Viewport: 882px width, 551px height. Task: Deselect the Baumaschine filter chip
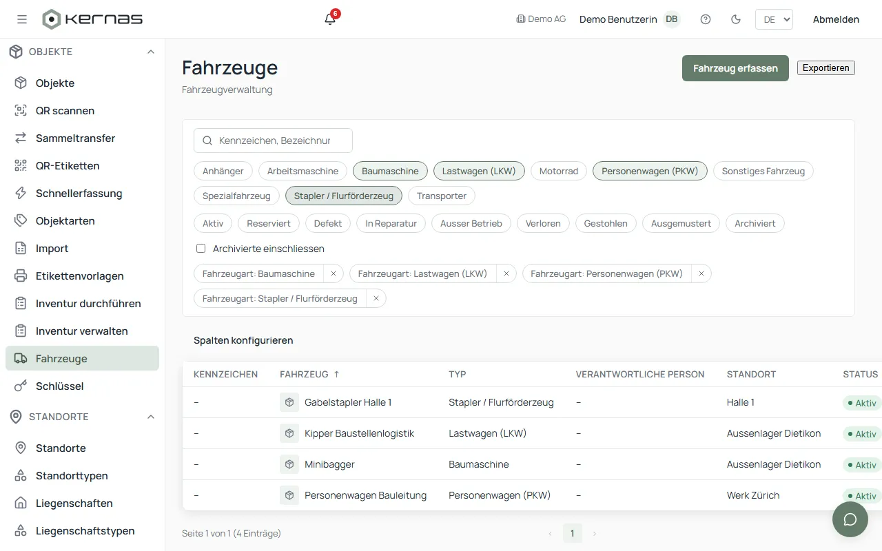tap(390, 171)
